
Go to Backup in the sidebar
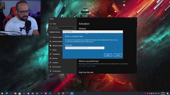(x=53, y=50)
